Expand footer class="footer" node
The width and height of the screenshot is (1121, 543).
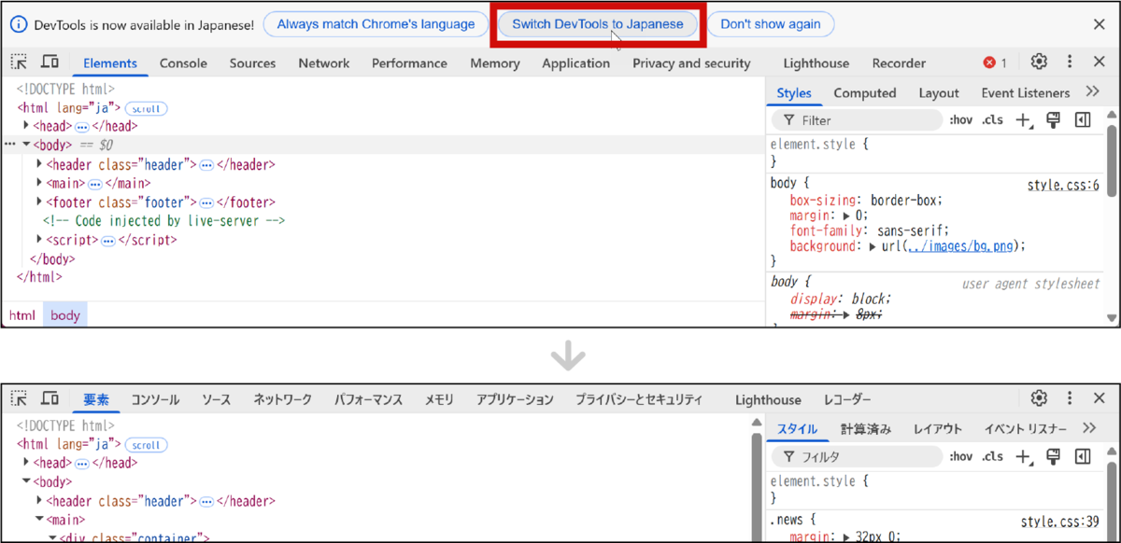click(x=39, y=202)
